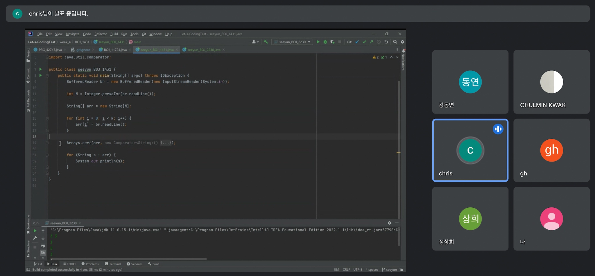
Task: Open the Terminal tool window
Action: pos(113,264)
